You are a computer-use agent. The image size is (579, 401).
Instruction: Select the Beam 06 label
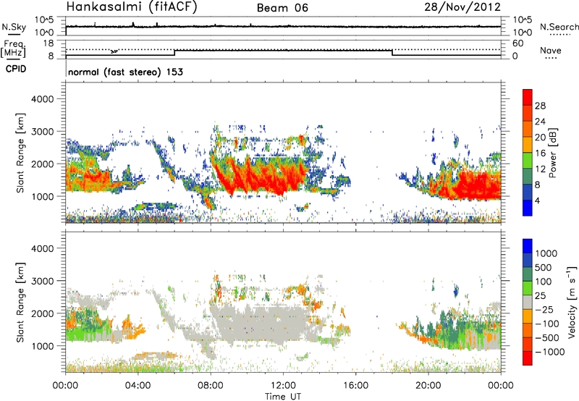[282, 8]
